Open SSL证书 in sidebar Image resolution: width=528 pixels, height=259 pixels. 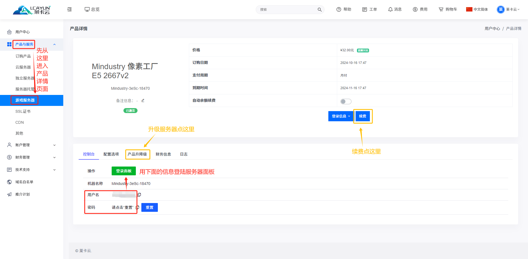[x=23, y=111]
